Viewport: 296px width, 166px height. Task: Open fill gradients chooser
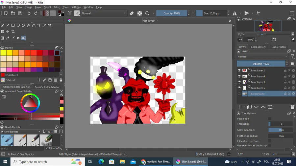[x=46, y=13]
